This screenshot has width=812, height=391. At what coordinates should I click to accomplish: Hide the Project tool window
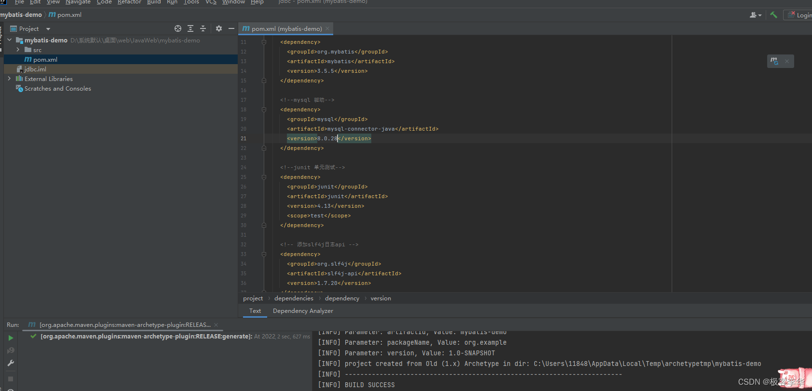coord(231,29)
